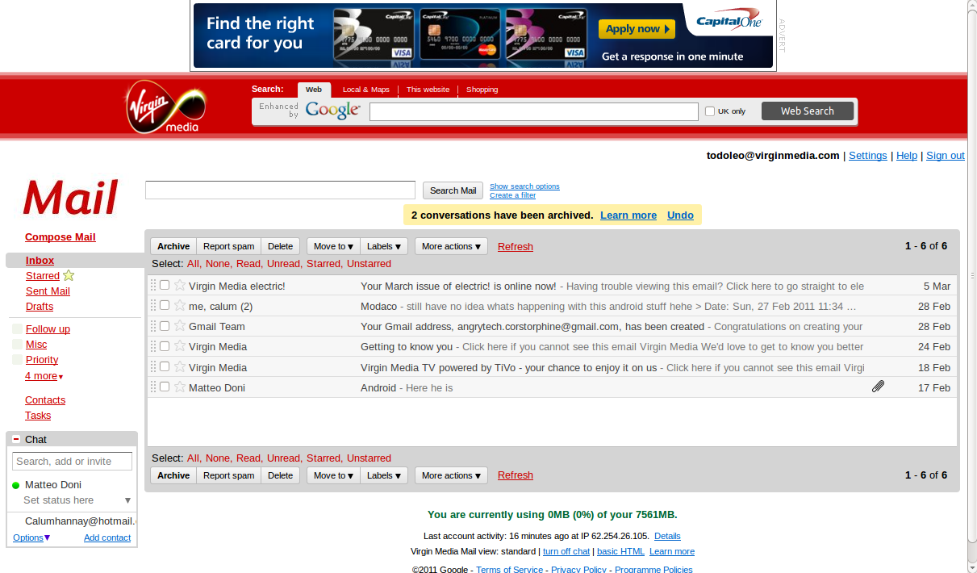Click the attachment paperclip on the Android email
This screenshot has height=573, width=977.
[x=878, y=387]
